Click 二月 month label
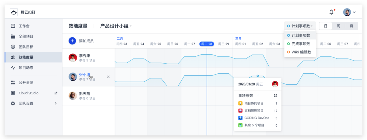Screen dimensions: 367x140 coord(120,39)
